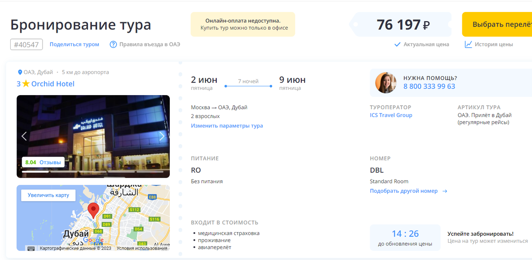Click the price history chart icon
The width and height of the screenshot is (532, 260).
pos(468,44)
